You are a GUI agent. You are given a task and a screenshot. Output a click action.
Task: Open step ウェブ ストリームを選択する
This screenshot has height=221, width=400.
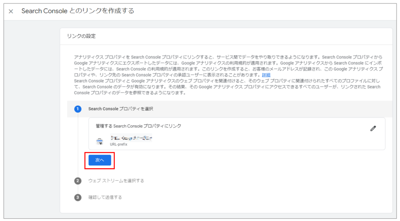(116, 181)
